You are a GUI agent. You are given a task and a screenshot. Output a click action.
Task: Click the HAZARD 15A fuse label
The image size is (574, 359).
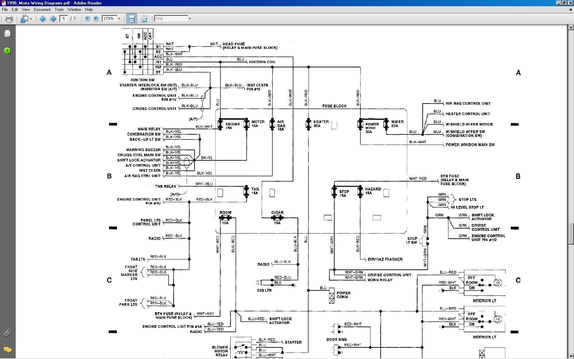tap(373, 191)
